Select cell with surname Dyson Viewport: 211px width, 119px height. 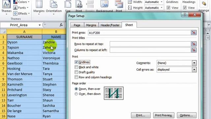(24, 42)
